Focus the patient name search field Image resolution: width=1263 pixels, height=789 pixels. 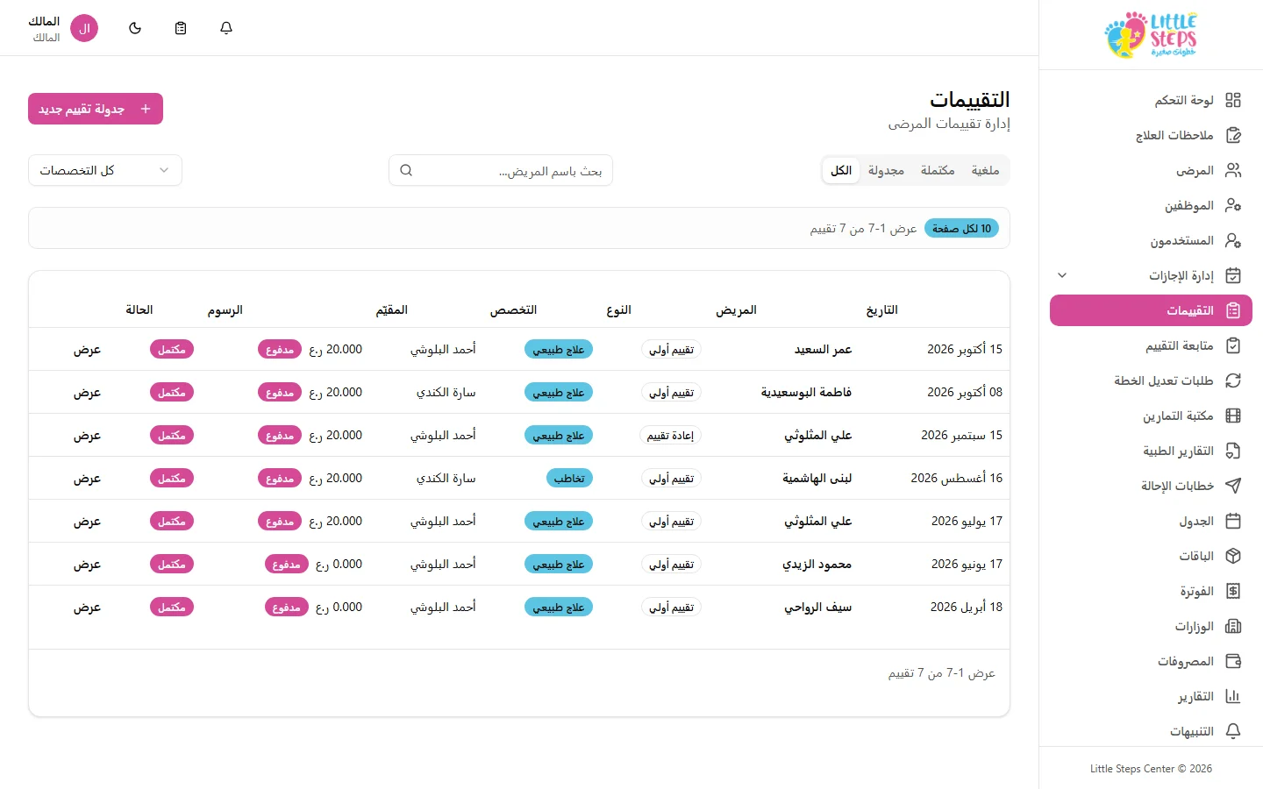(x=501, y=171)
